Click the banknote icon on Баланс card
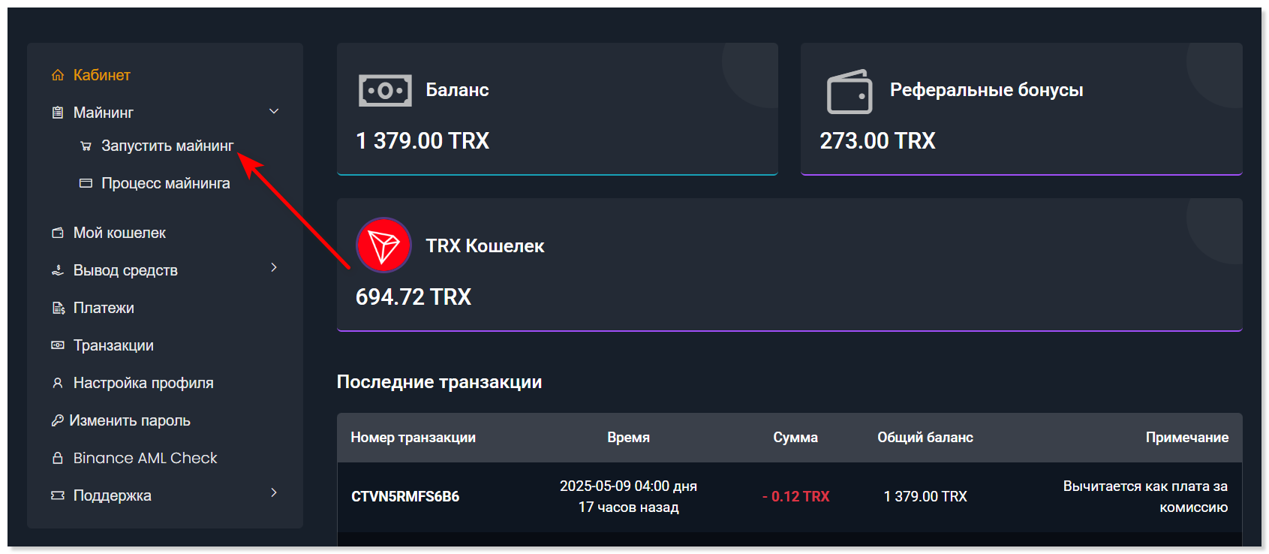 point(385,91)
